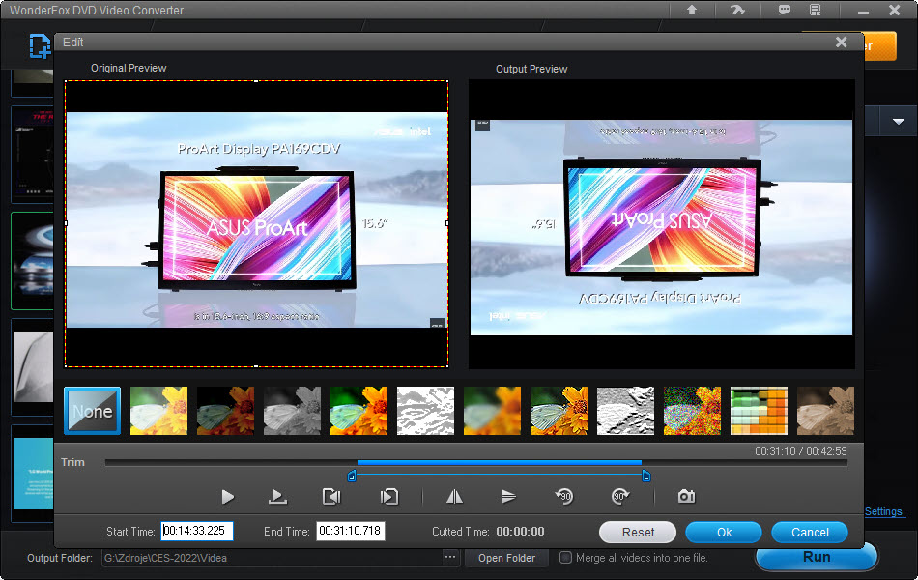Screen dimensions: 918x580
Task: Click the flip horizontal icon
Action: click(455, 497)
